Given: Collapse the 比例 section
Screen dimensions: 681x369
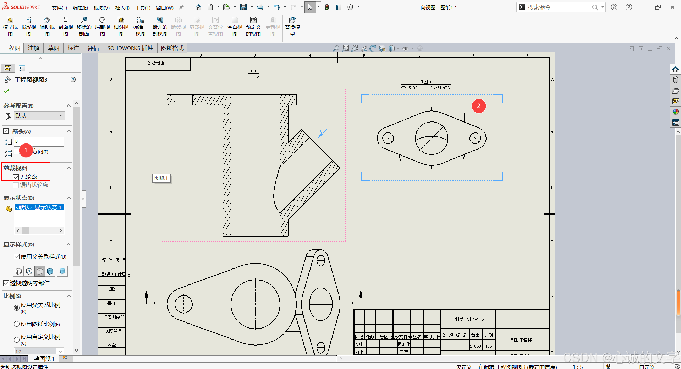Looking at the screenshot, I should 69,296.
